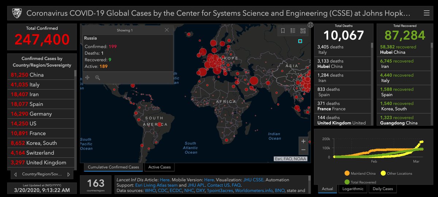Select Italy in the confirmed cases list

41,84
